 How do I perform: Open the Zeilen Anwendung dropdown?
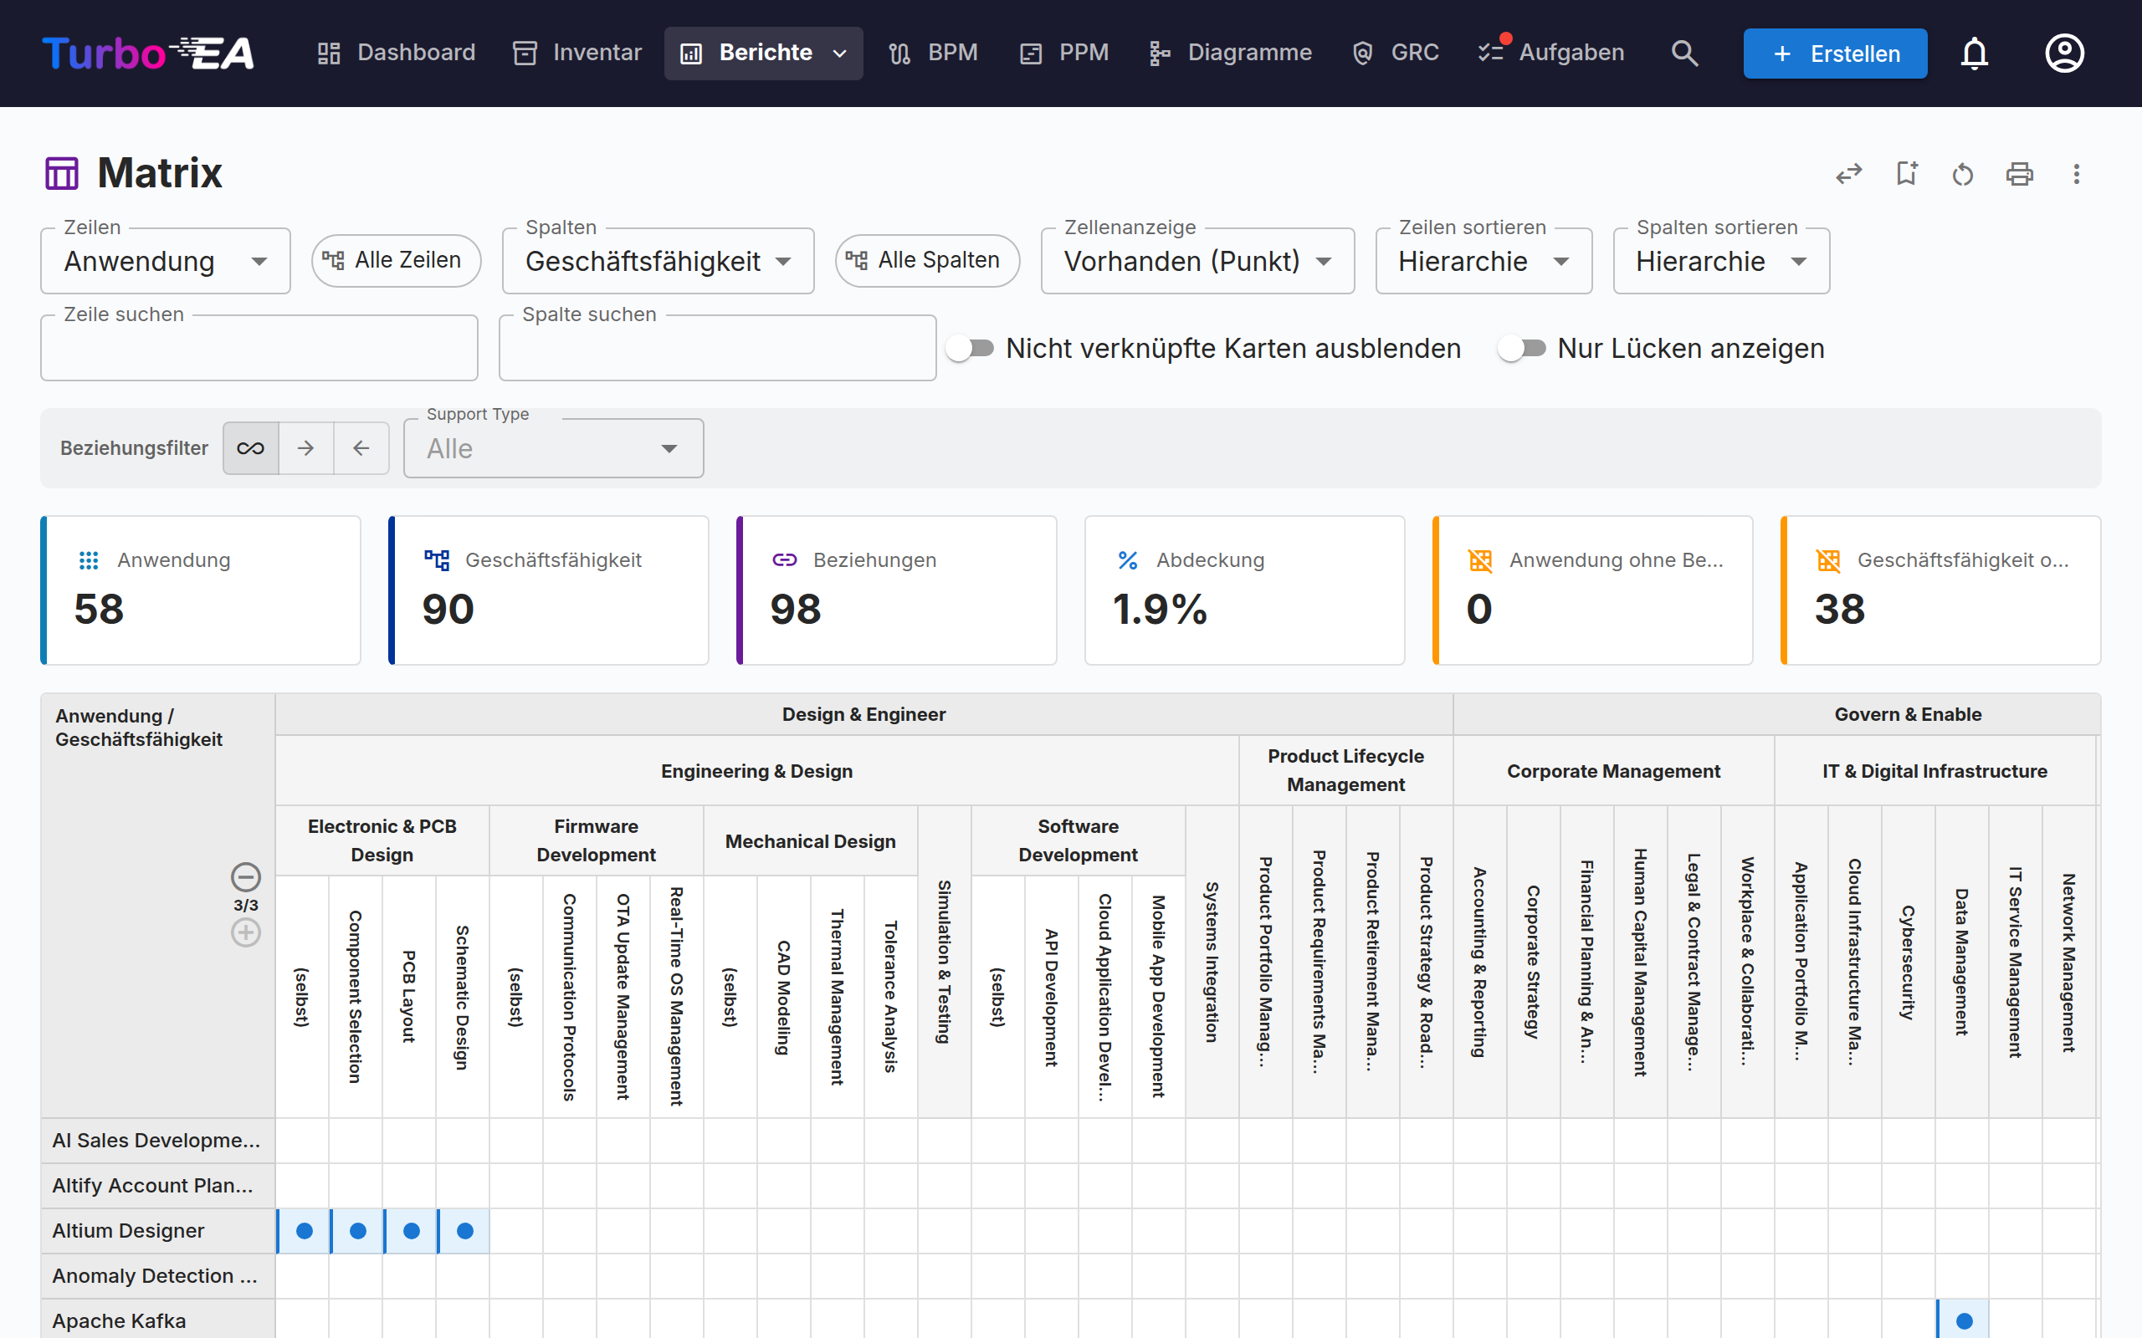coord(166,261)
